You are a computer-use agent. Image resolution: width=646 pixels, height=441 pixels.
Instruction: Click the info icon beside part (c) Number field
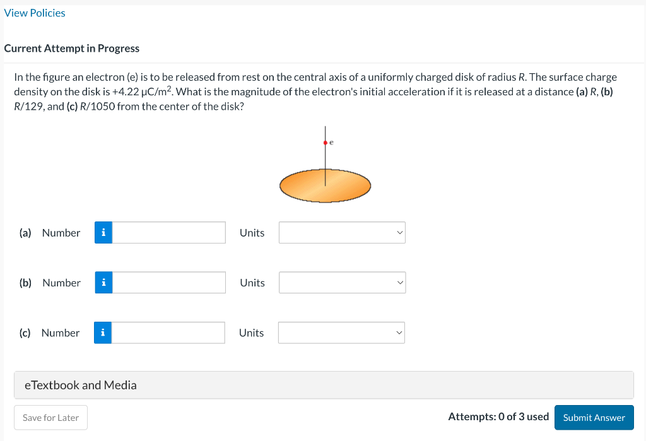pyautogui.click(x=103, y=332)
